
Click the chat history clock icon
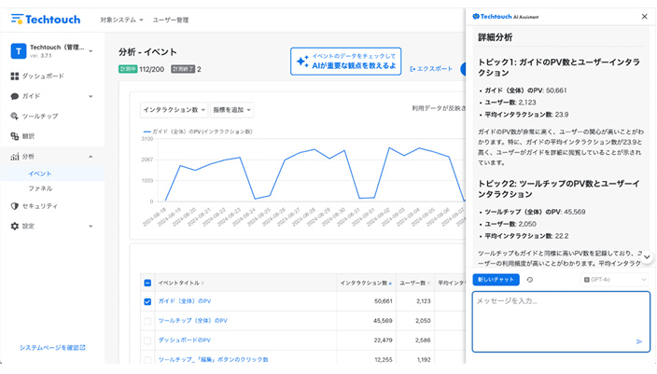pyautogui.click(x=530, y=279)
